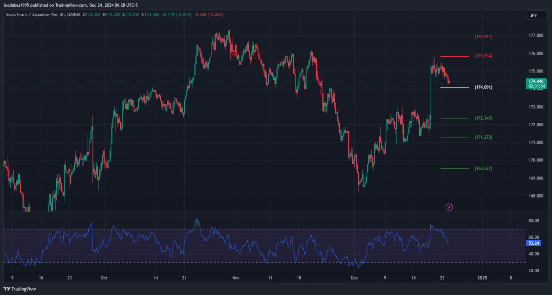The height and width of the screenshot is (295, 552).
Task: Select the green 172.347 support level label
Action: pos(483,118)
